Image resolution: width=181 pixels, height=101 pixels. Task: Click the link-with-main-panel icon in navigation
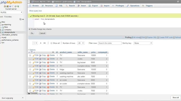pyautogui.click(x=23, y=19)
